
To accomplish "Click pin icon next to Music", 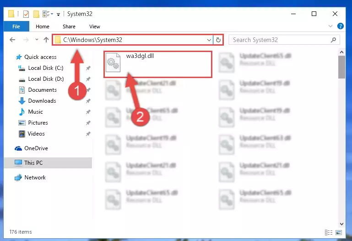I will (x=88, y=112).
